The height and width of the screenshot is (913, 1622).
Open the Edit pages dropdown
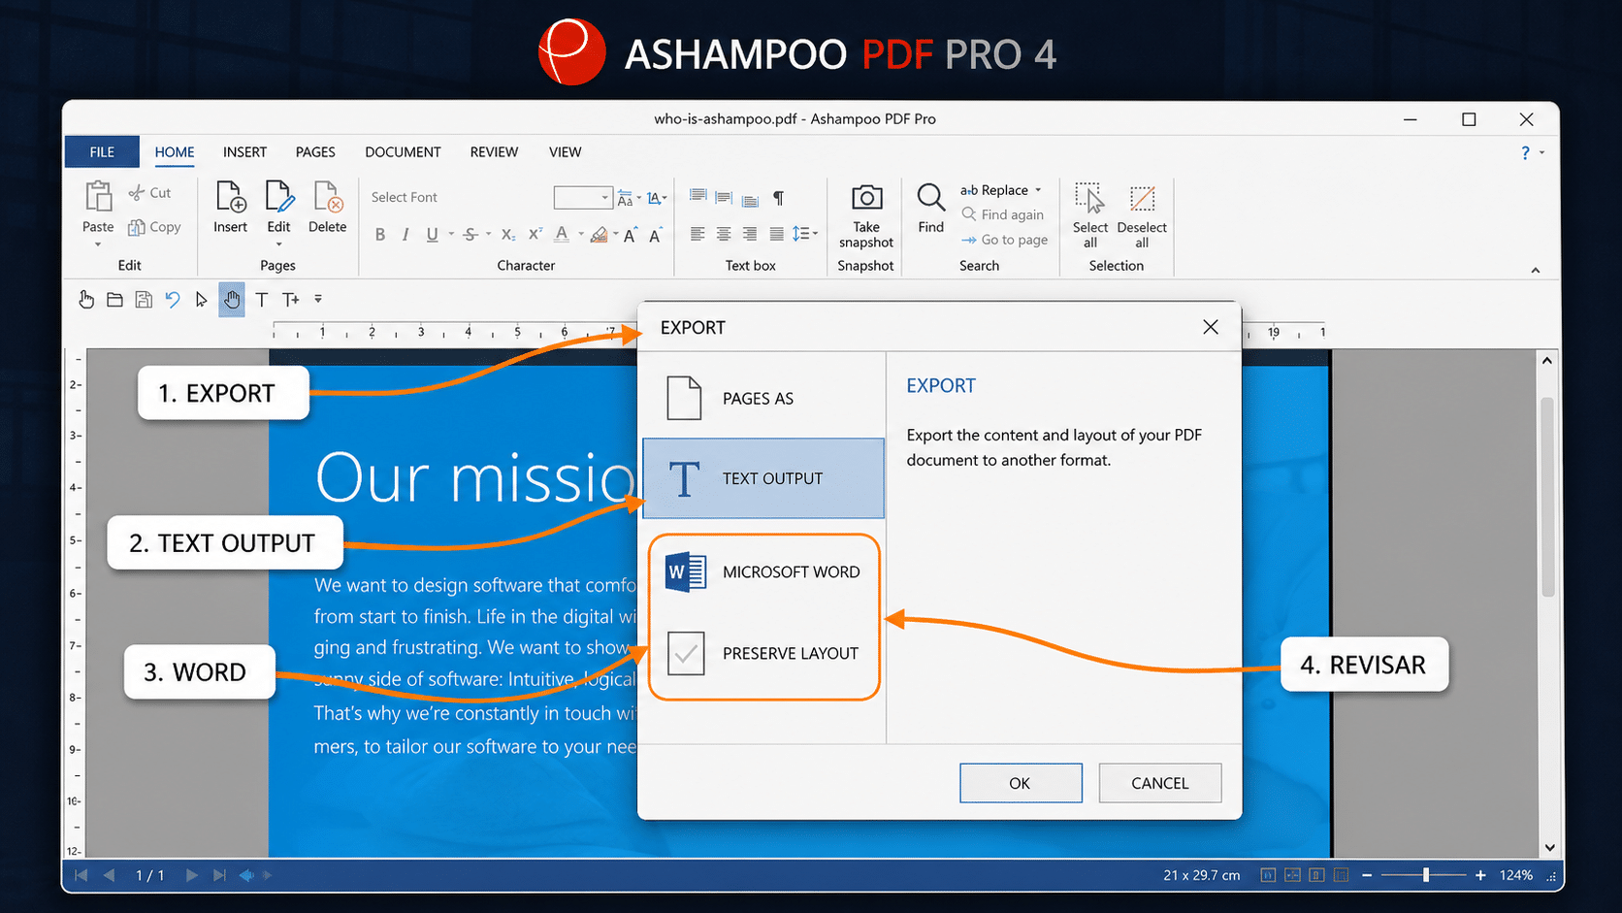tap(278, 245)
